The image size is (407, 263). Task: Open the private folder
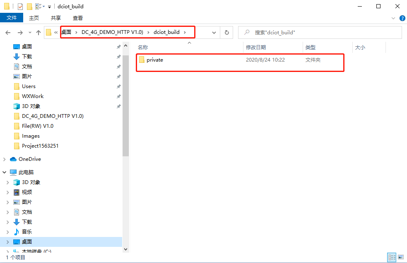pos(155,60)
